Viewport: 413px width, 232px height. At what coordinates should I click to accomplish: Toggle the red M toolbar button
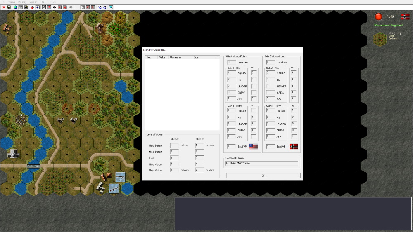point(65,7)
